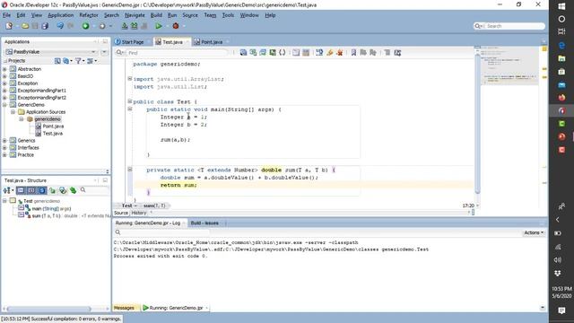Image resolution: width=574 pixels, height=323 pixels.
Task: Expand the Interfaces project node
Action: click(4, 147)
